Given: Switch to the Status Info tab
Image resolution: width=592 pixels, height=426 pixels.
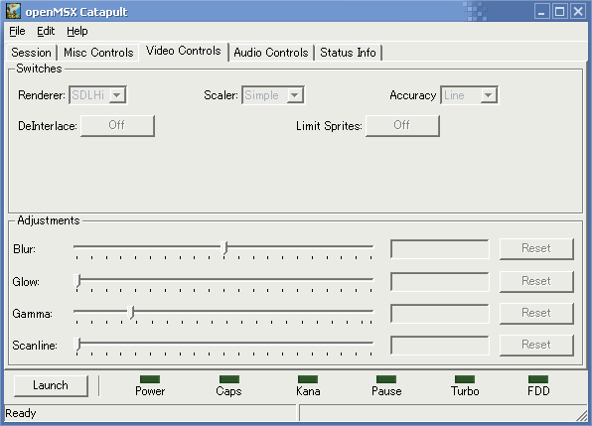Looking at the screenshot, I should pos(348,53).
